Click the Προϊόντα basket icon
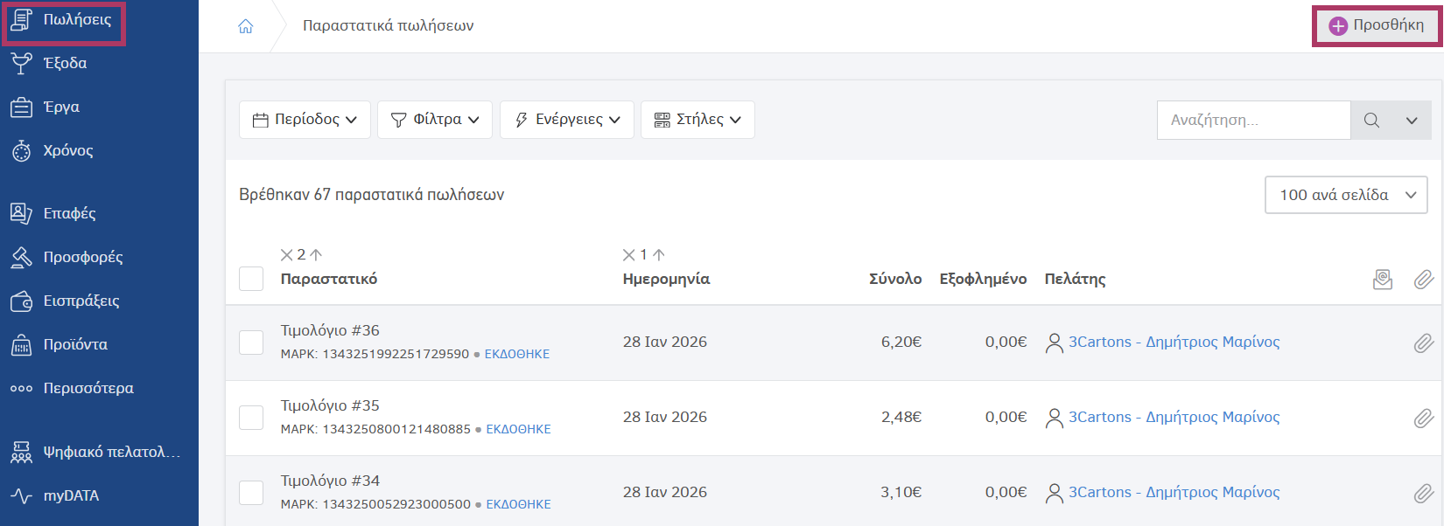 [21, 344]
